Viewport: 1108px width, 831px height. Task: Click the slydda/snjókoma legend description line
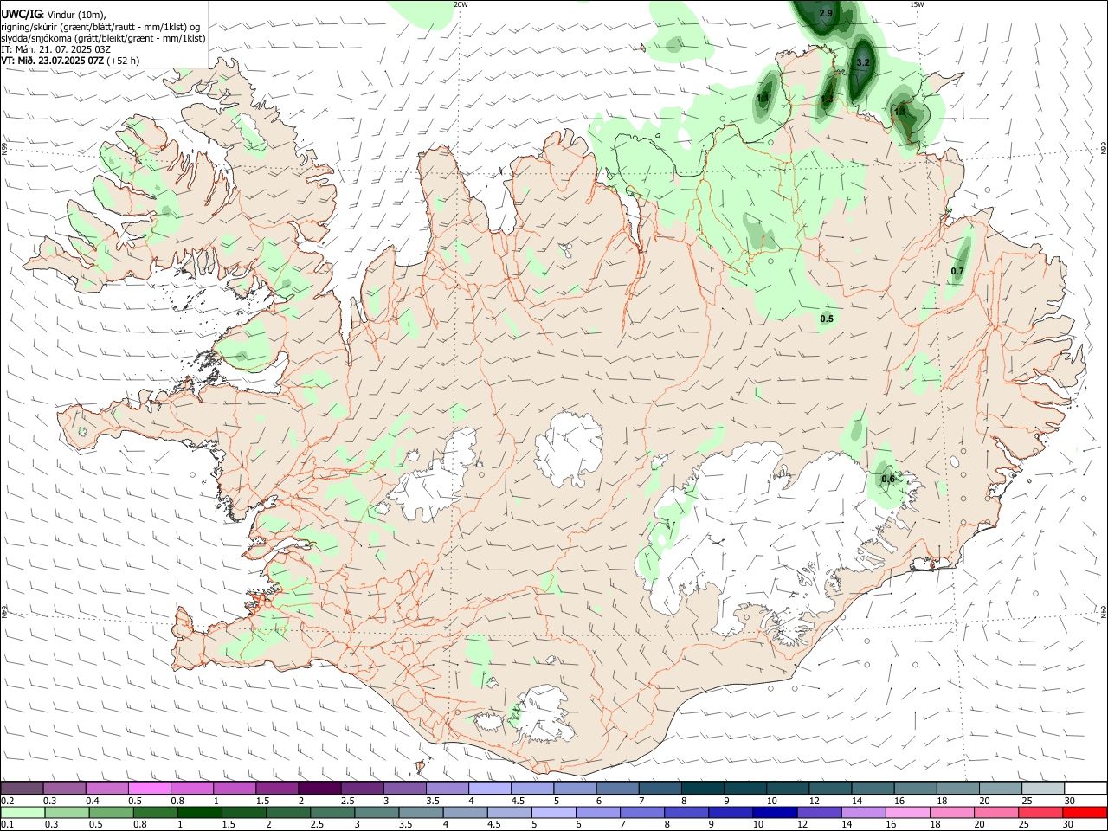point(104,38)
